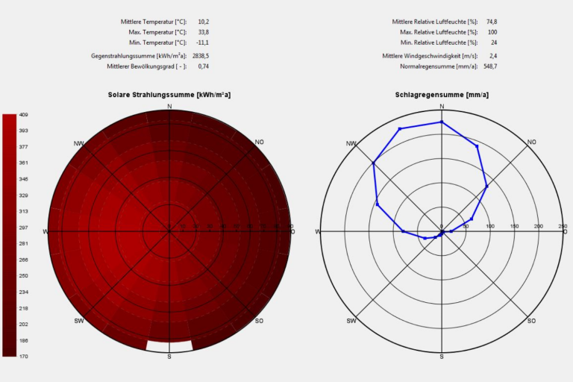Image resolution: width=573 pixels, height=382 pixels.
Task: Click the Gegenstrahlungssumme value 2838,5
Action: coord(201,56)
